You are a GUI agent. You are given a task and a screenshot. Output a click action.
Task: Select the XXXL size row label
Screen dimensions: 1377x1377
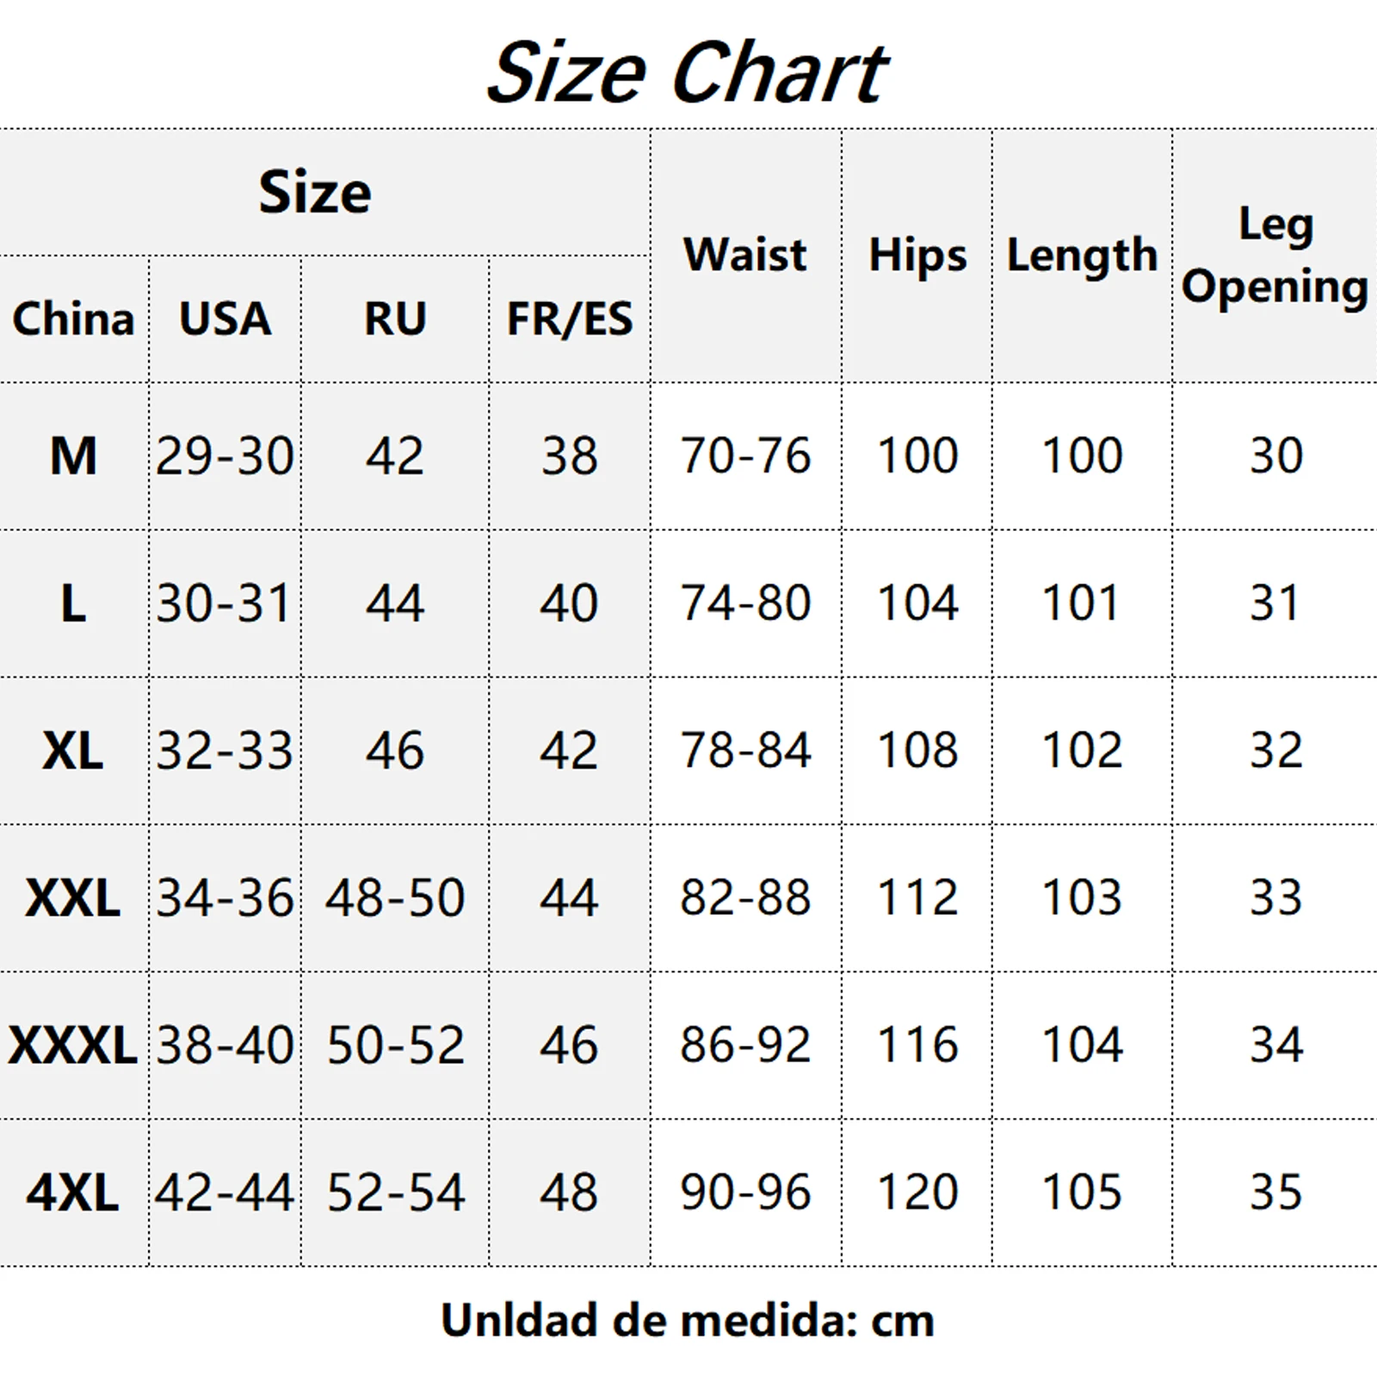point(73,1046)
